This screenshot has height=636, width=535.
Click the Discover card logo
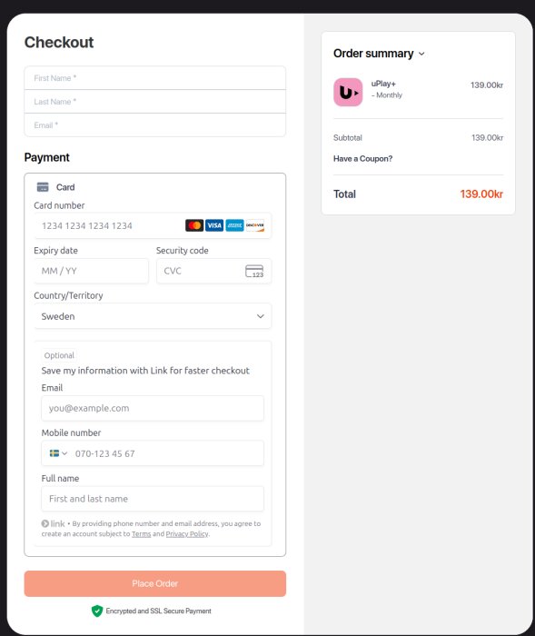254,225
